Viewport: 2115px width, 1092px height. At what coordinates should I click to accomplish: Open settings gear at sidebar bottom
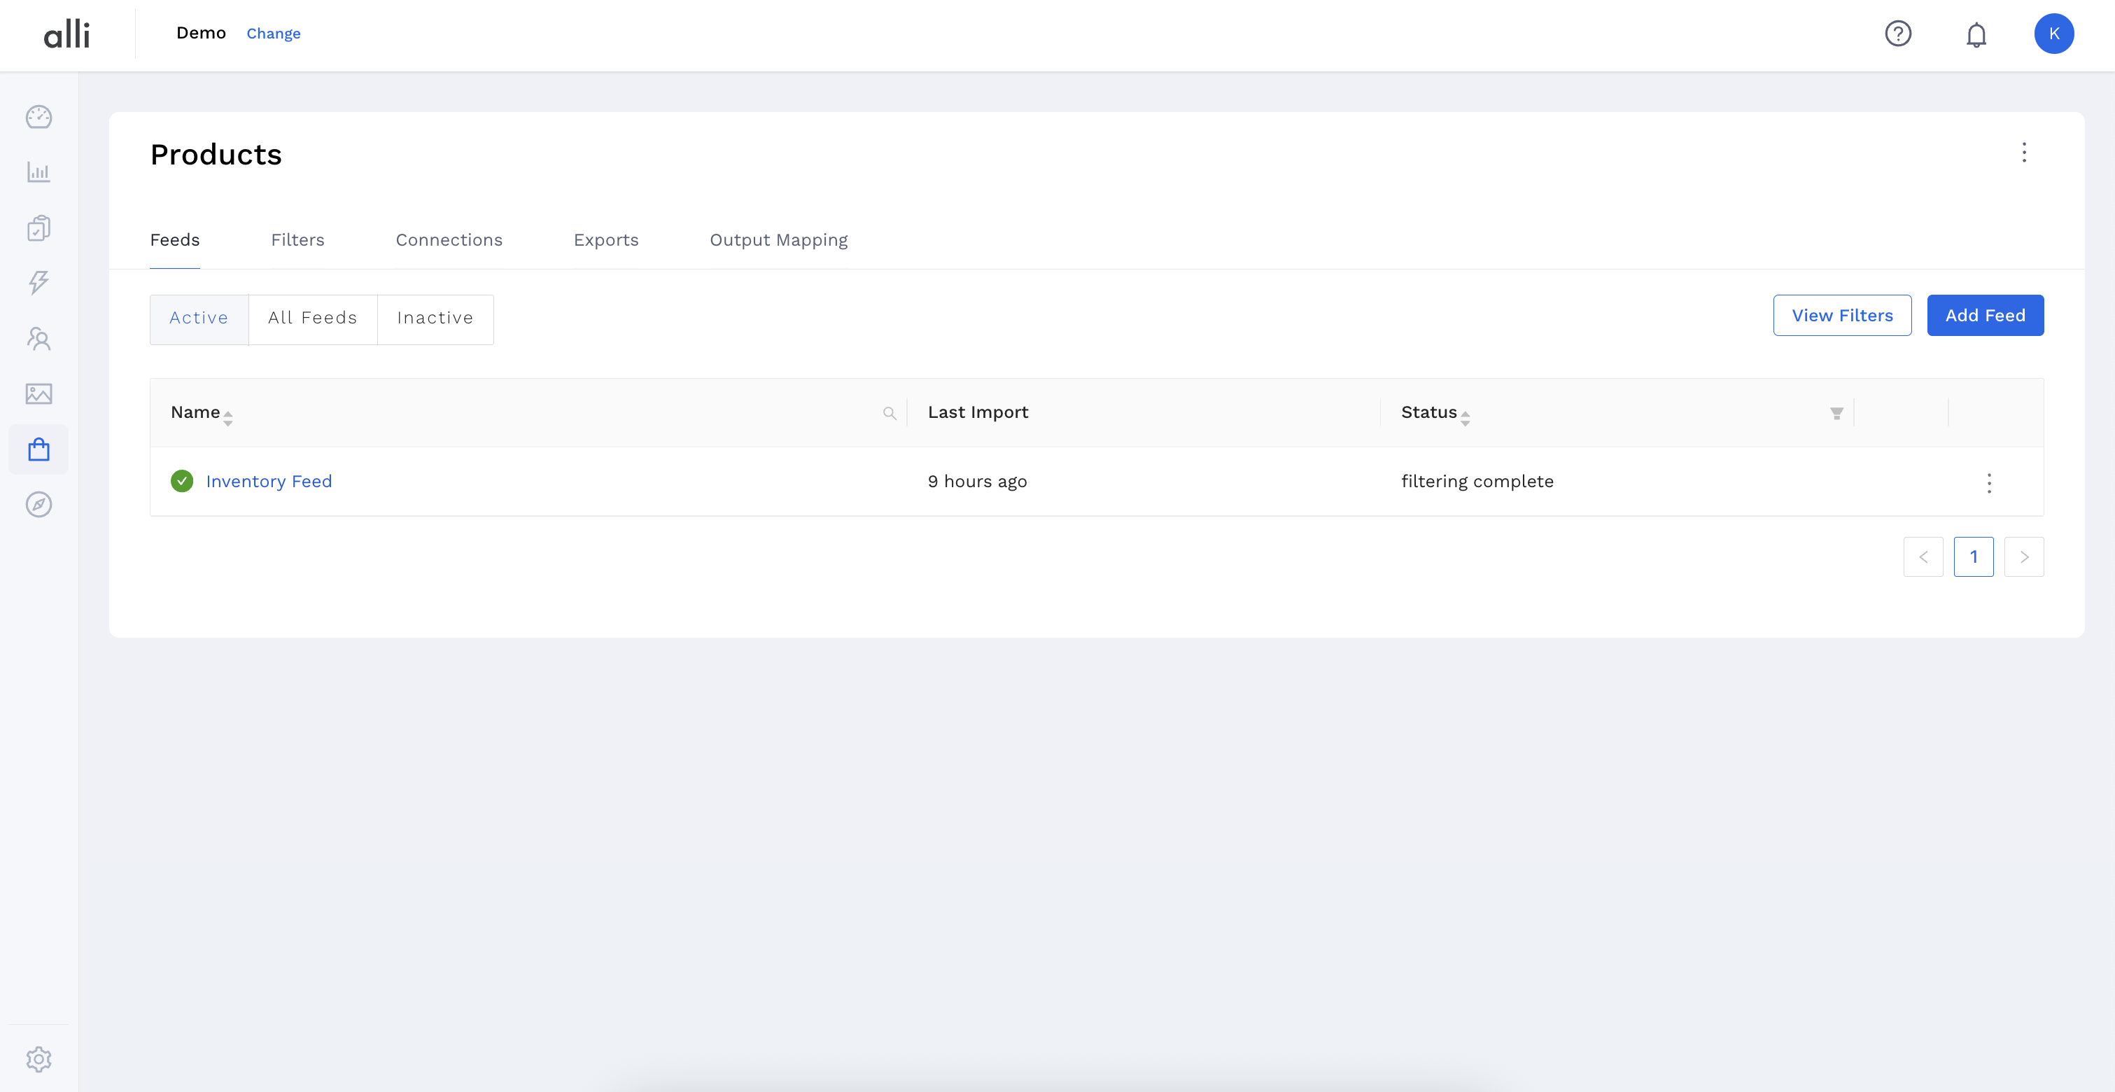pos(38,1059)
